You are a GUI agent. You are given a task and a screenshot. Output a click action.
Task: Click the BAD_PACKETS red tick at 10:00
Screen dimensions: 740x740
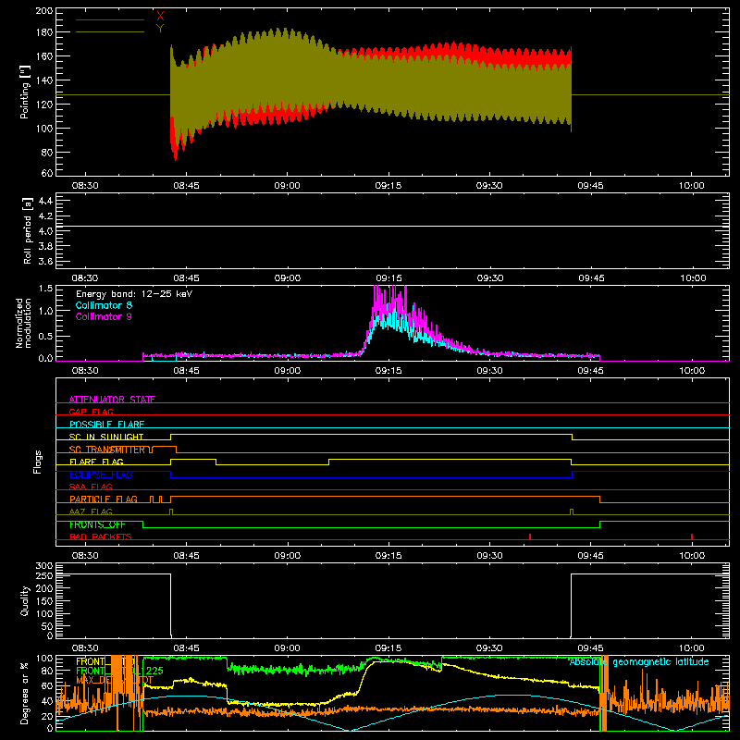(x=692, y=536)
